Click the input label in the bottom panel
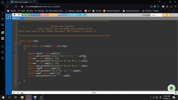 click(x=94, y=92)
